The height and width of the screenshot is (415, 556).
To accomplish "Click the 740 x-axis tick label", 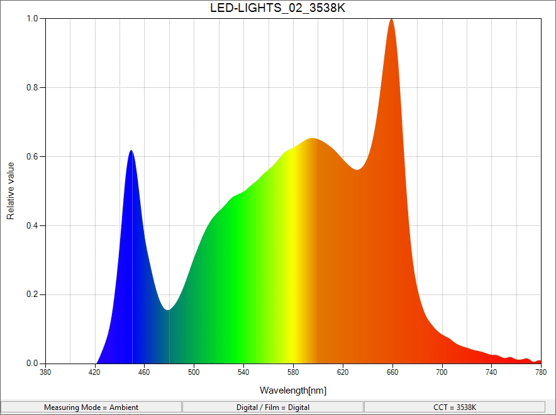I will [491, 372].
